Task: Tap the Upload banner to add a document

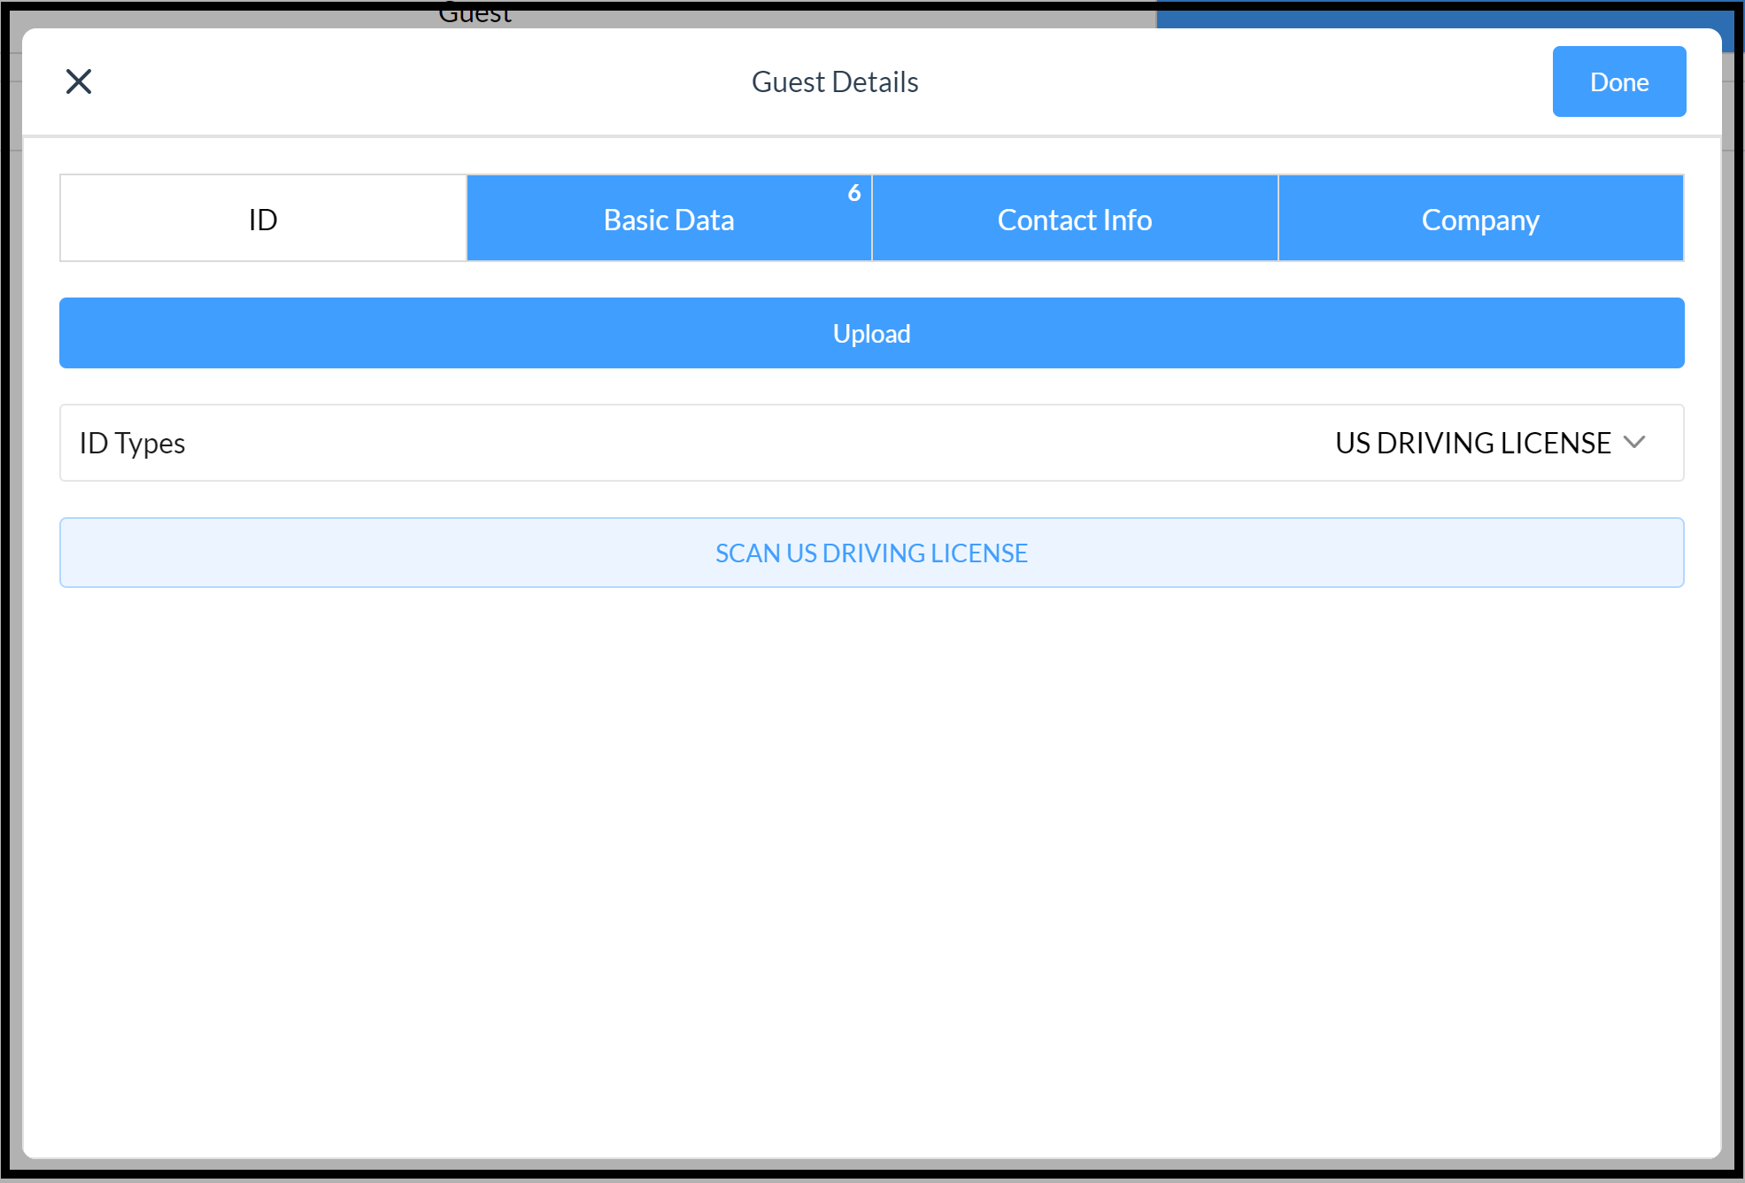Action: click(871, 333)
